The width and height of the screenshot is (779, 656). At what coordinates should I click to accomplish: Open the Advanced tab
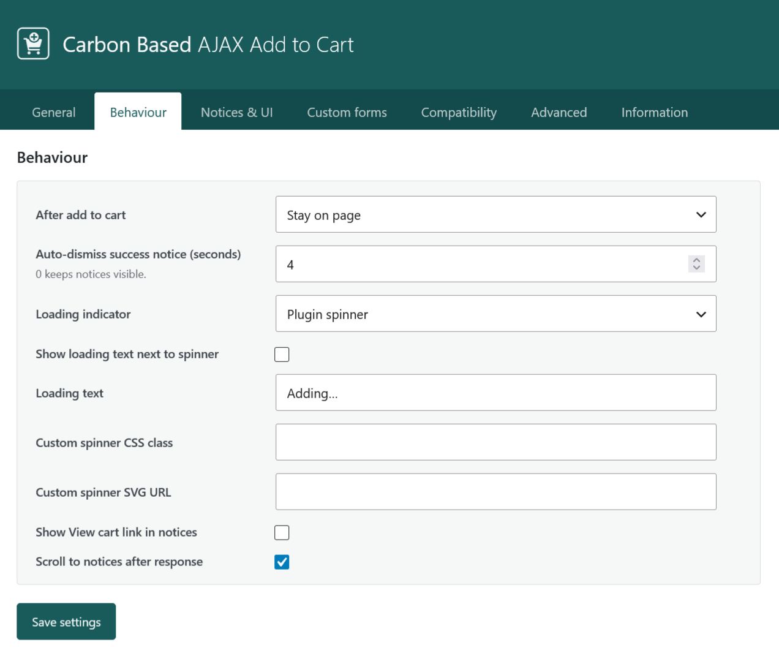click(x=559, y=112)
